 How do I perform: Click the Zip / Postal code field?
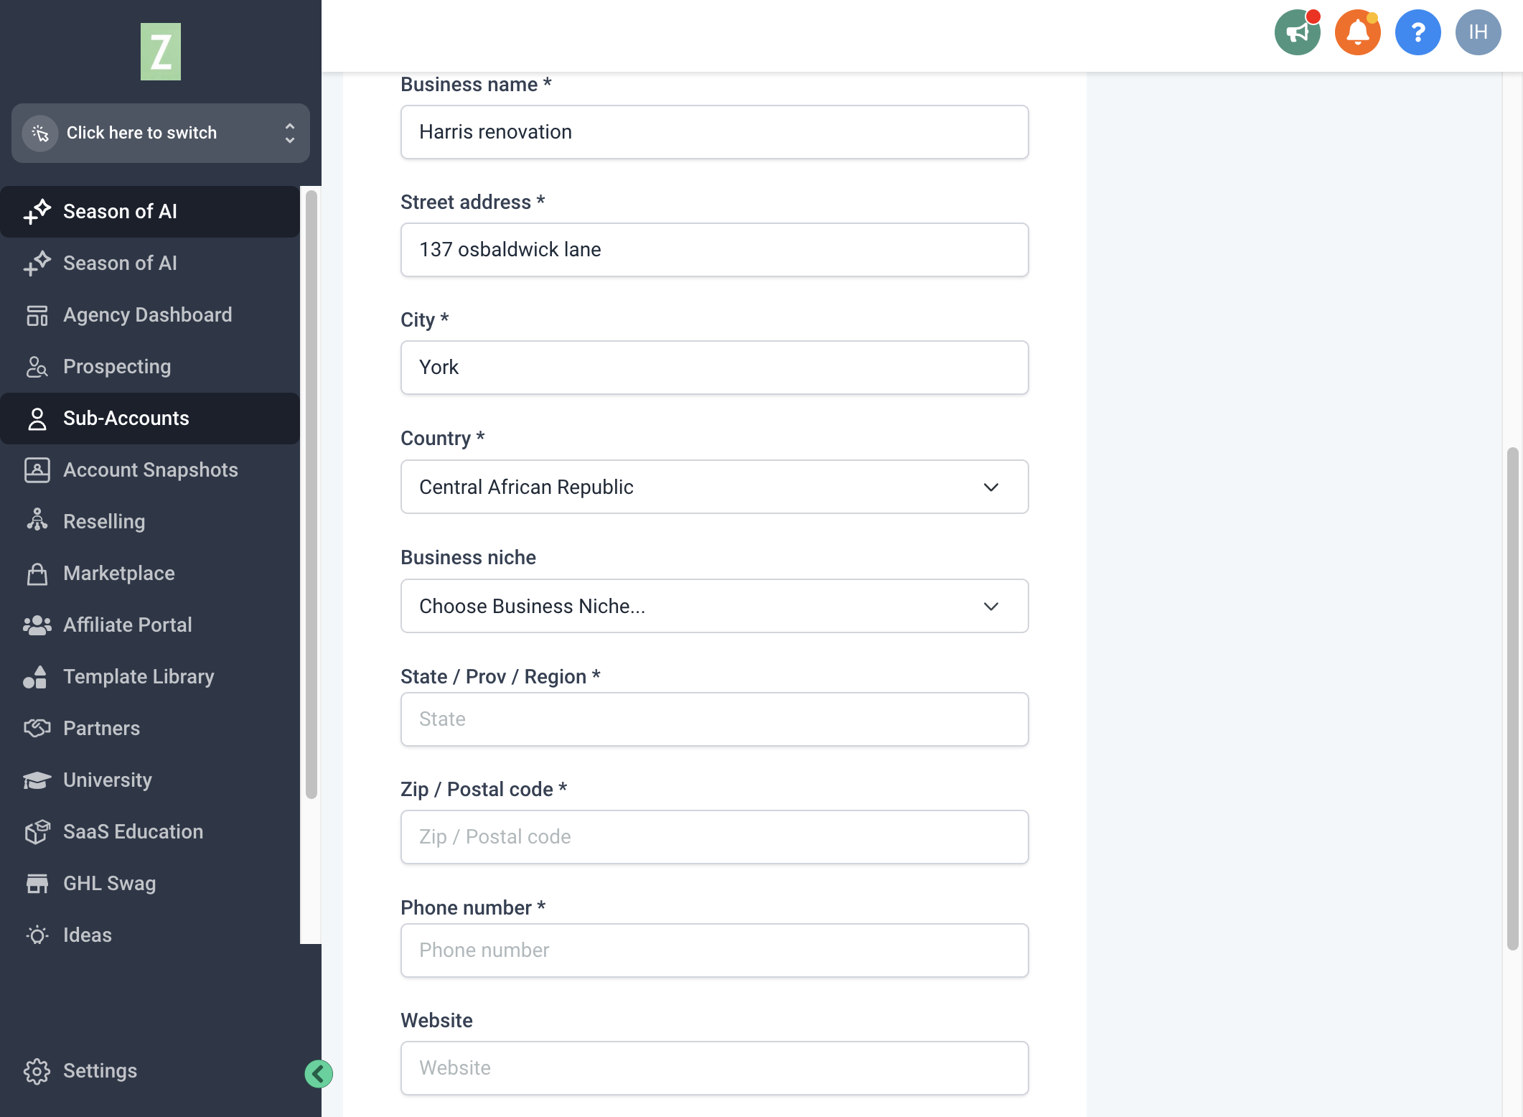715,837
